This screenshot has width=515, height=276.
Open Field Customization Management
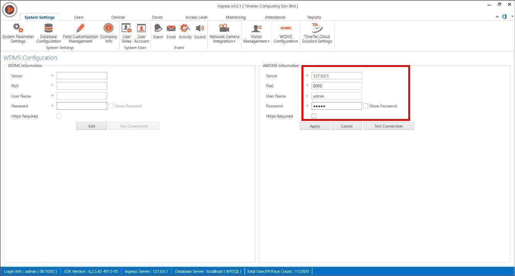[80, 33]
